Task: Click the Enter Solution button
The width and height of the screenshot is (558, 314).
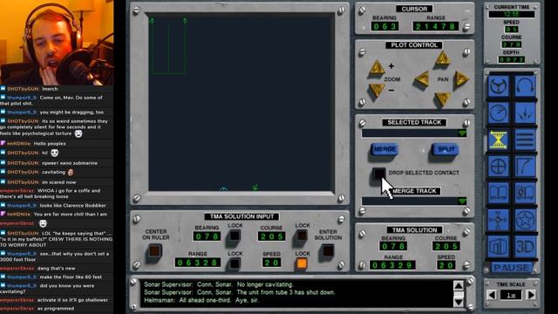Action: (x=328, y=250)
